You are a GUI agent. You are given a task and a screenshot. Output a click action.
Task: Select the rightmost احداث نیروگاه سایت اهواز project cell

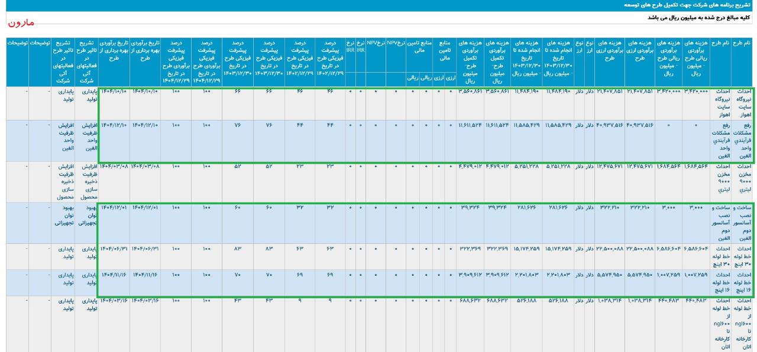(743, 103)
